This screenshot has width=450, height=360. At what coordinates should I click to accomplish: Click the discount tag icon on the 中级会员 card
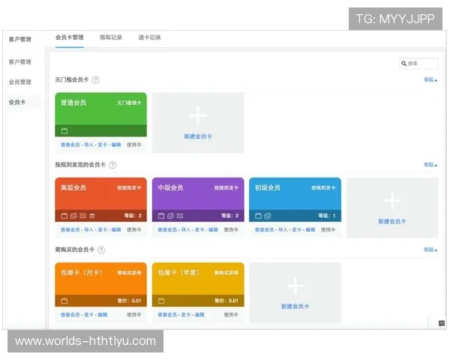(170, 216)
